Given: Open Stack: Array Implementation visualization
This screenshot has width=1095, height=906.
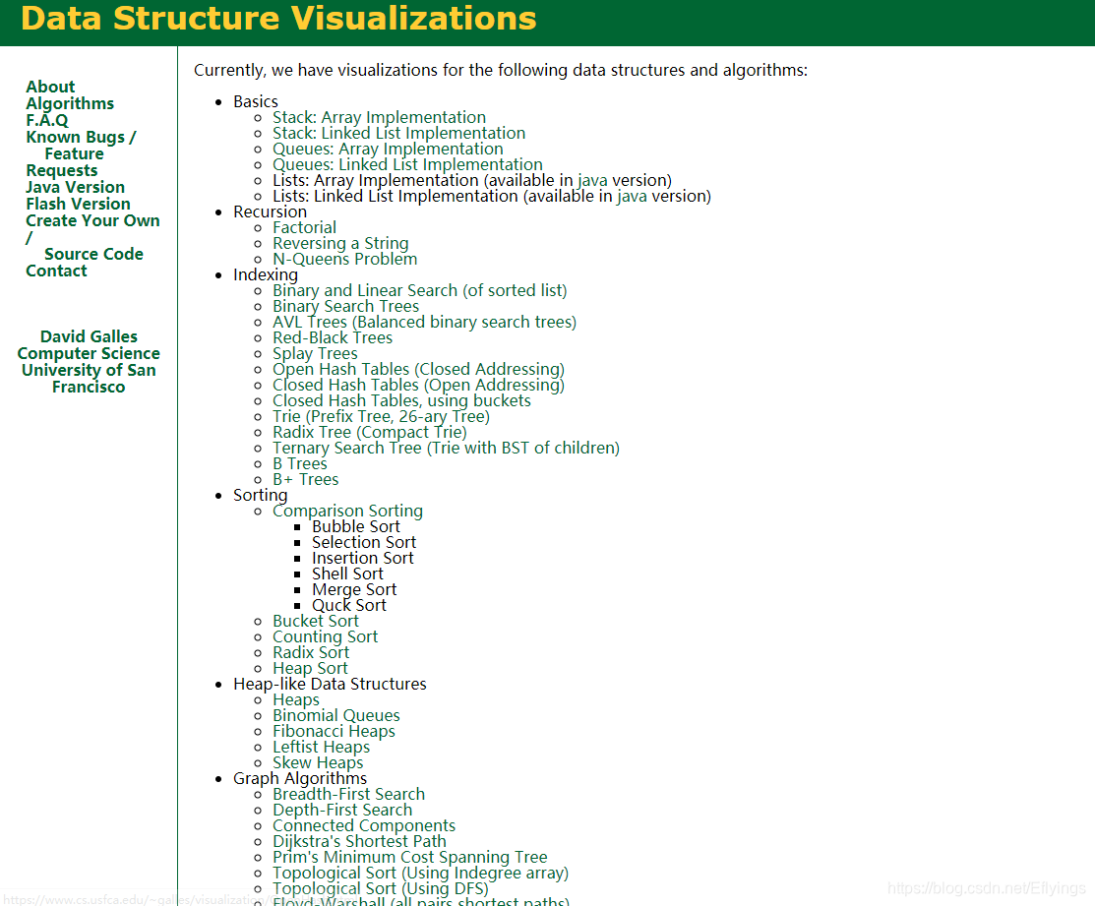Looking at the screenshot, I should [x=379, y=117].
